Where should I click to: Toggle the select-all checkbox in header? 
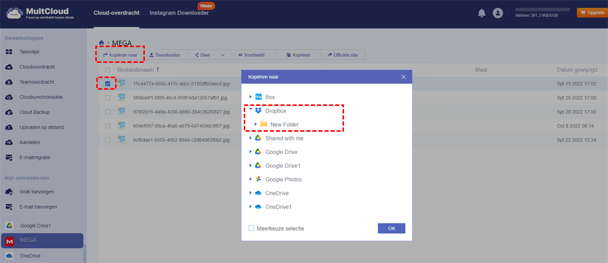point(107,69)
